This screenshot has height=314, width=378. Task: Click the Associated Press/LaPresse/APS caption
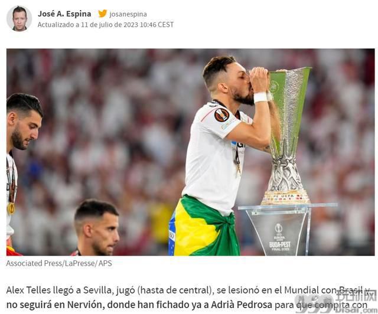59,263
